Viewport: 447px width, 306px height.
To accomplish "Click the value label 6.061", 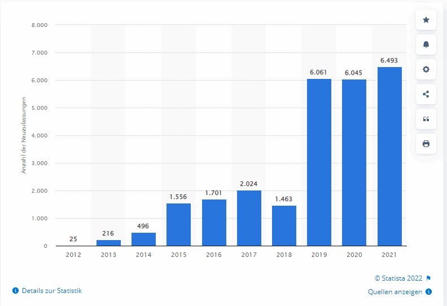I will (x=318, y=72).
